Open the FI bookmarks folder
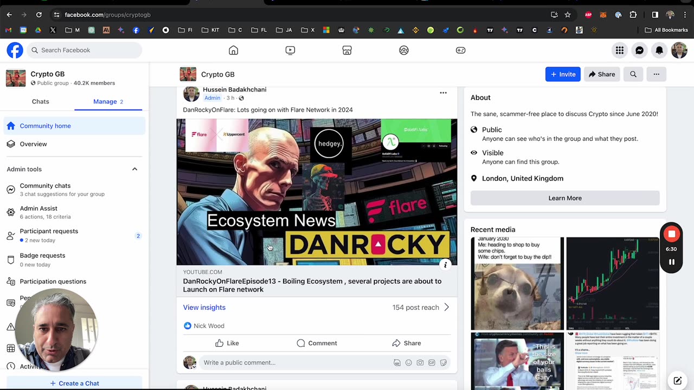Viewport: 694px width, 390px height. click(185, 30)
